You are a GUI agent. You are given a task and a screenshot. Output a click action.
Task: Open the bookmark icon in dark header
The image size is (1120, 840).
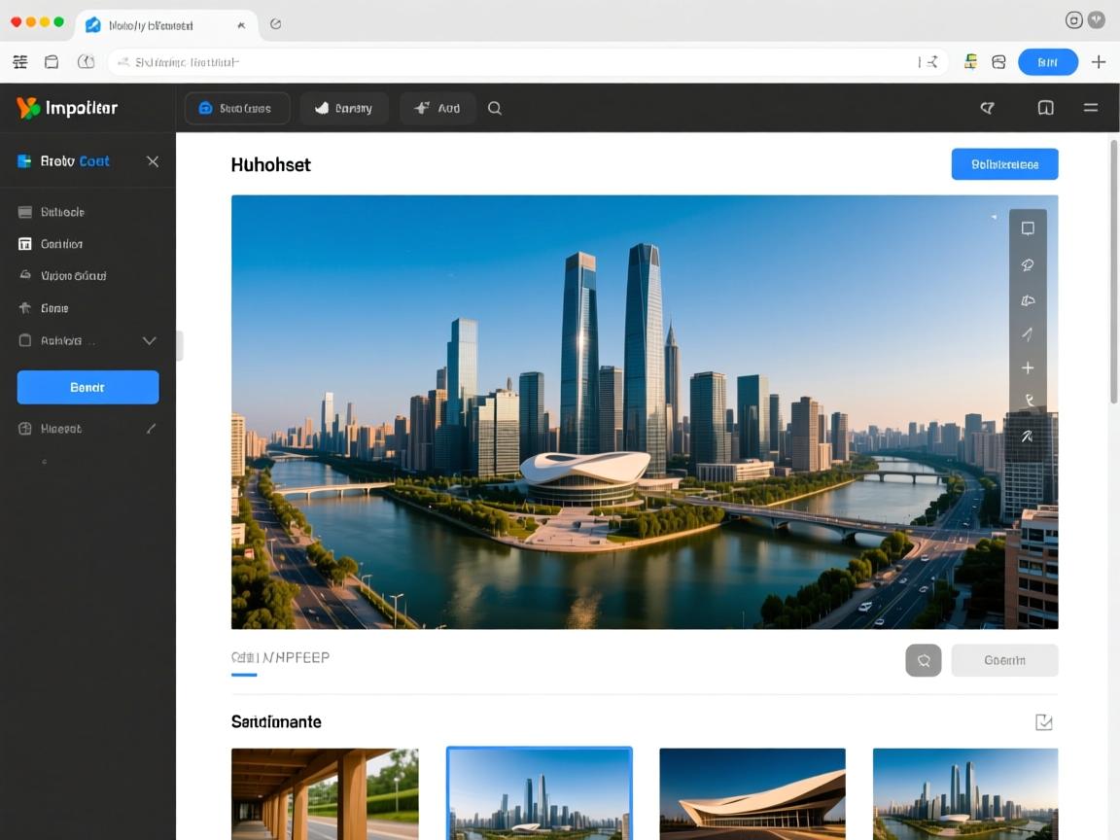[1045, 108]
